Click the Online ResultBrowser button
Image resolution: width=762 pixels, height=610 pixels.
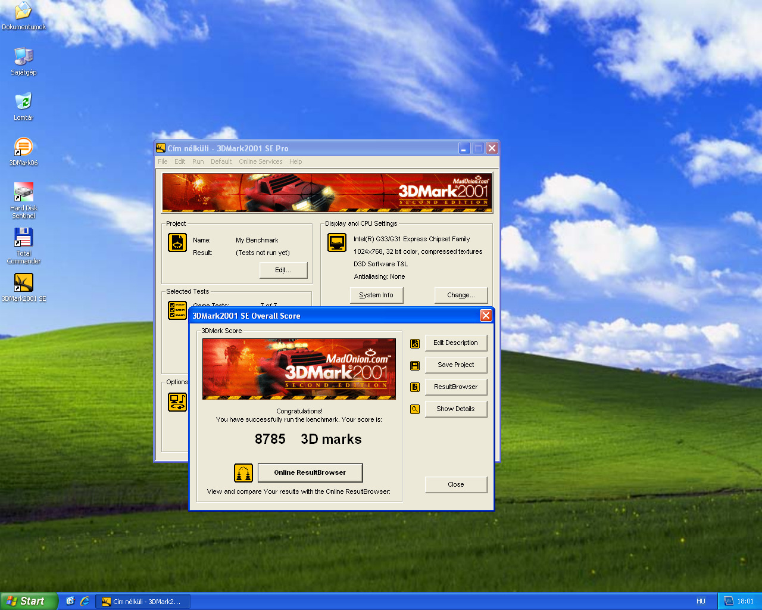click(x=310, y=473)
